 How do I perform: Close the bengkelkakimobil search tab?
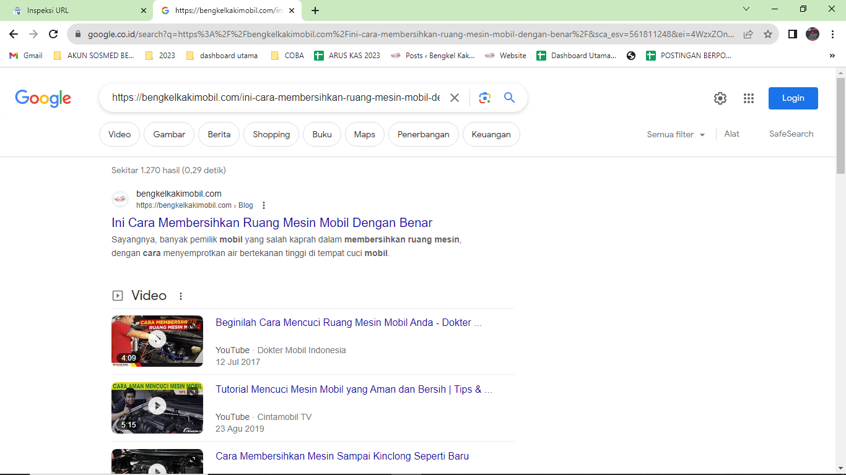292,11
